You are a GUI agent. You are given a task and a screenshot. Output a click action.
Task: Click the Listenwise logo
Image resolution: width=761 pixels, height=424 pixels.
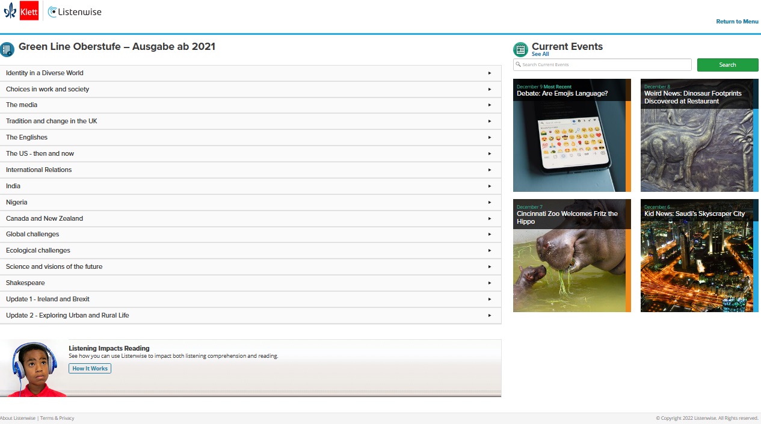coord(75,11)
